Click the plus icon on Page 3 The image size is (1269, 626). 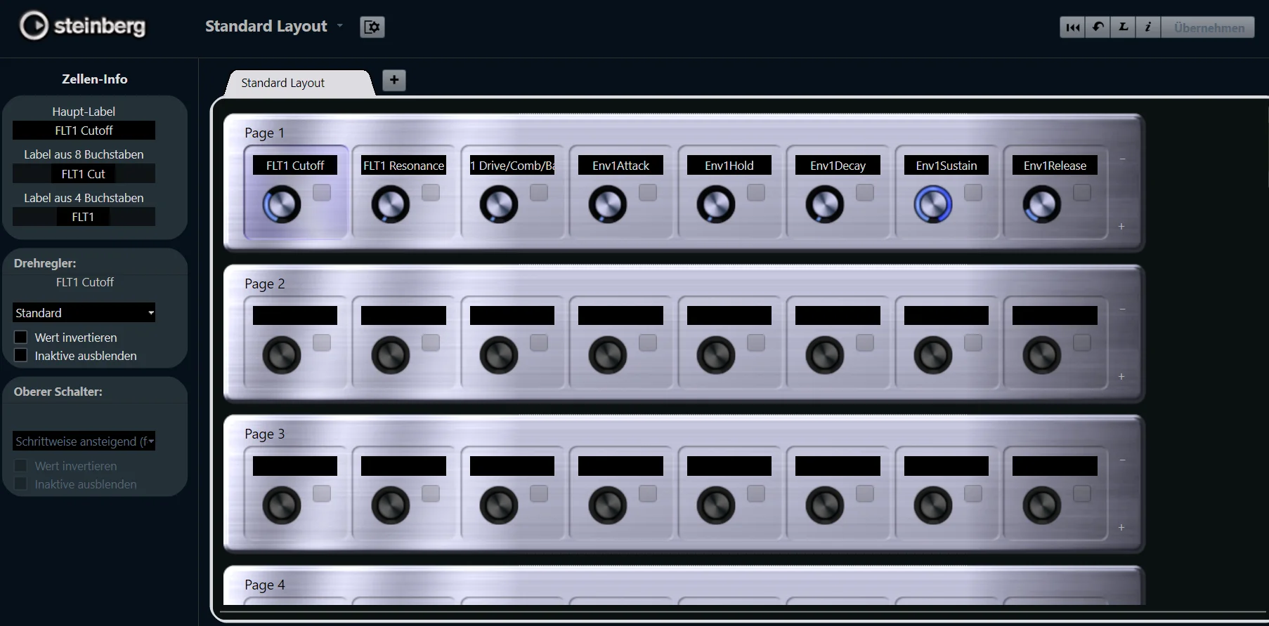(1121, 527)
